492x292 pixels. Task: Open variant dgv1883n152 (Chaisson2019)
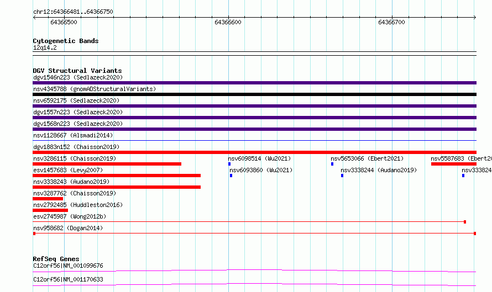pyautogui.click(x=76, y=147)
